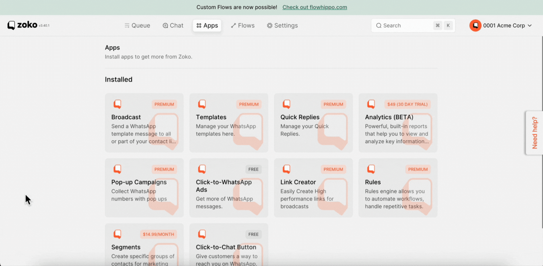Click the Broadcast app logo icon
The image size is (543, 266).
[x=117, y=104]
